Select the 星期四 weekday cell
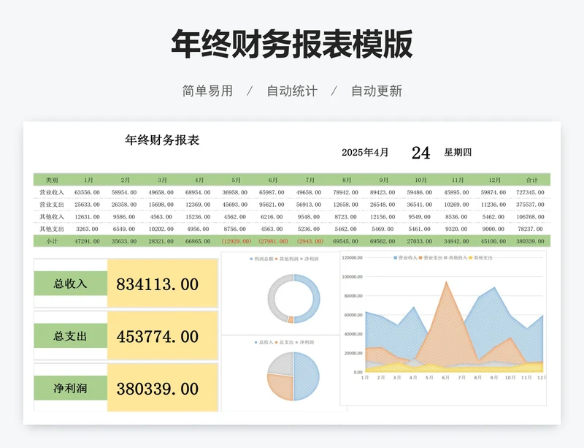 [458, 152]
